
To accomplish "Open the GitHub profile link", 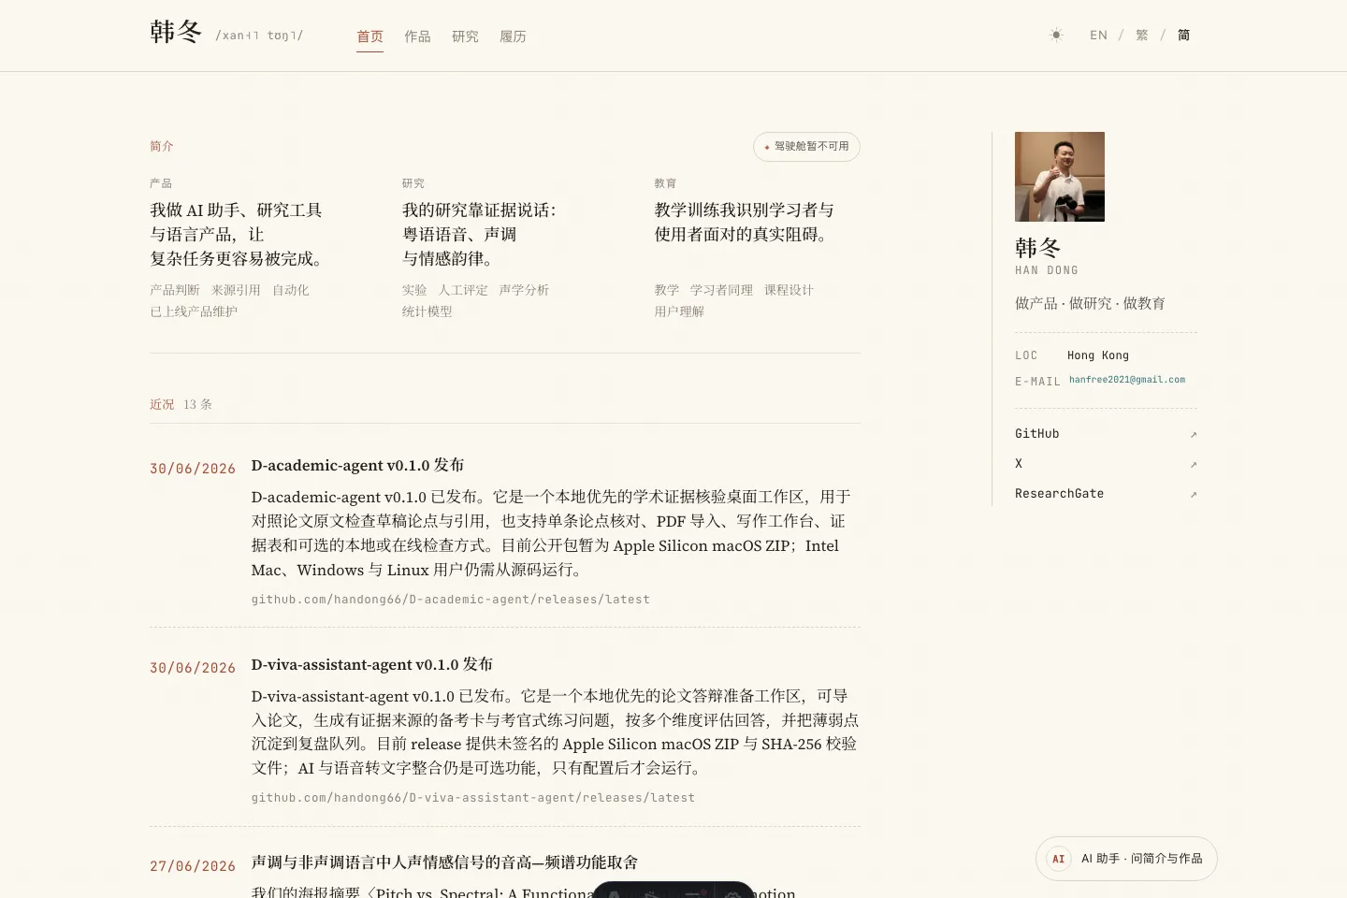I will click(1037, 434).
